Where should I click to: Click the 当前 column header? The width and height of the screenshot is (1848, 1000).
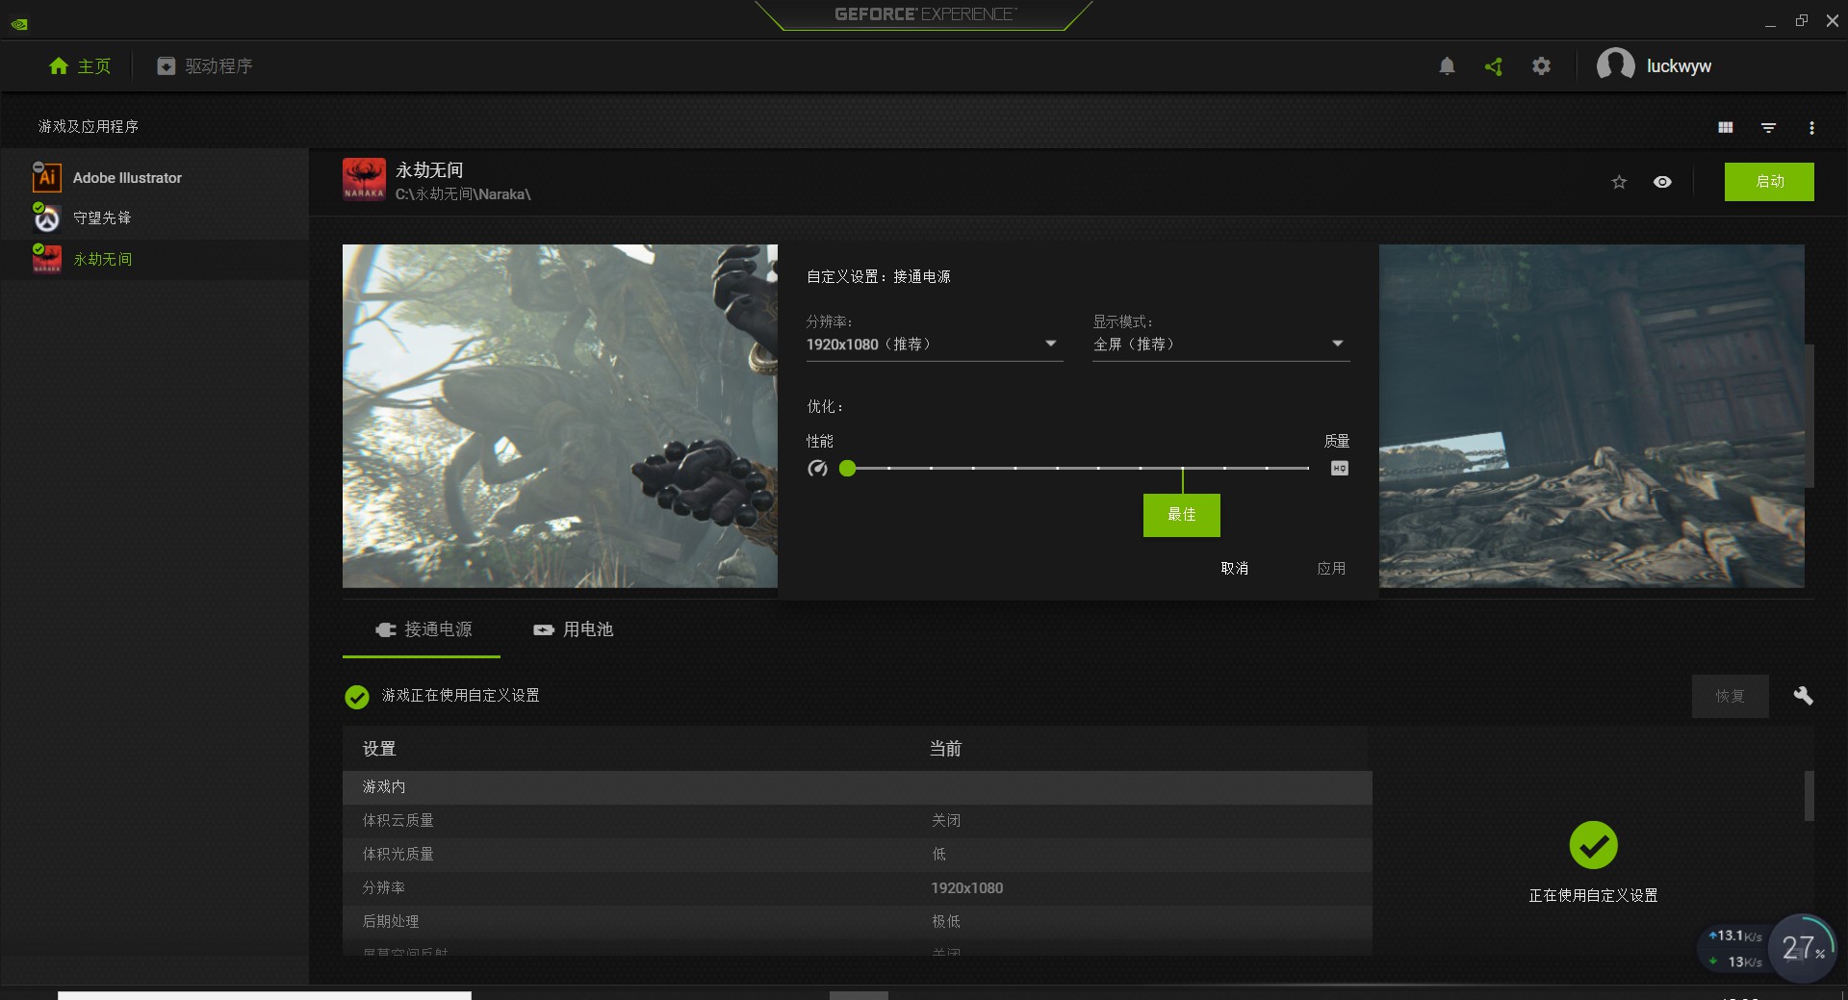click(945, 749)
